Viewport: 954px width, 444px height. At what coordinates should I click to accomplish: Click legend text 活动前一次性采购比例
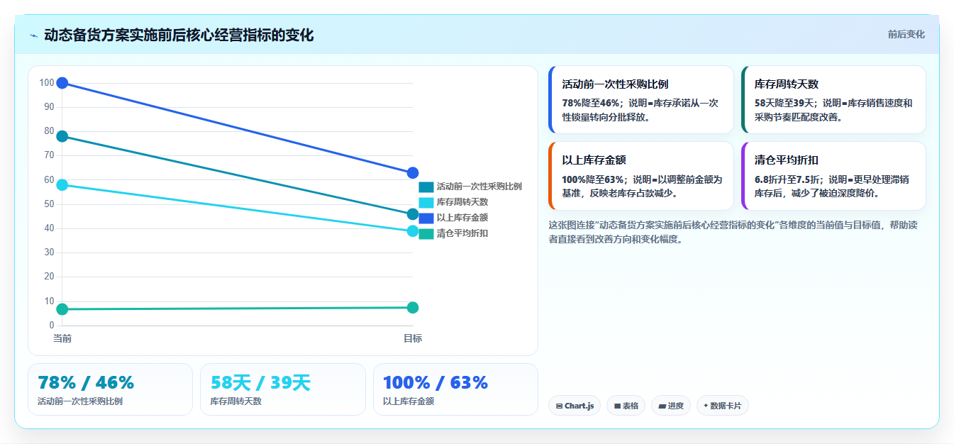point(479,187)
